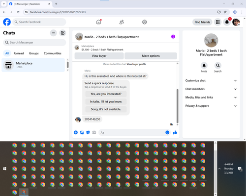Select the All chats filter
The height and width of the screenshot is (196, 246).
(x=7, y=53)
